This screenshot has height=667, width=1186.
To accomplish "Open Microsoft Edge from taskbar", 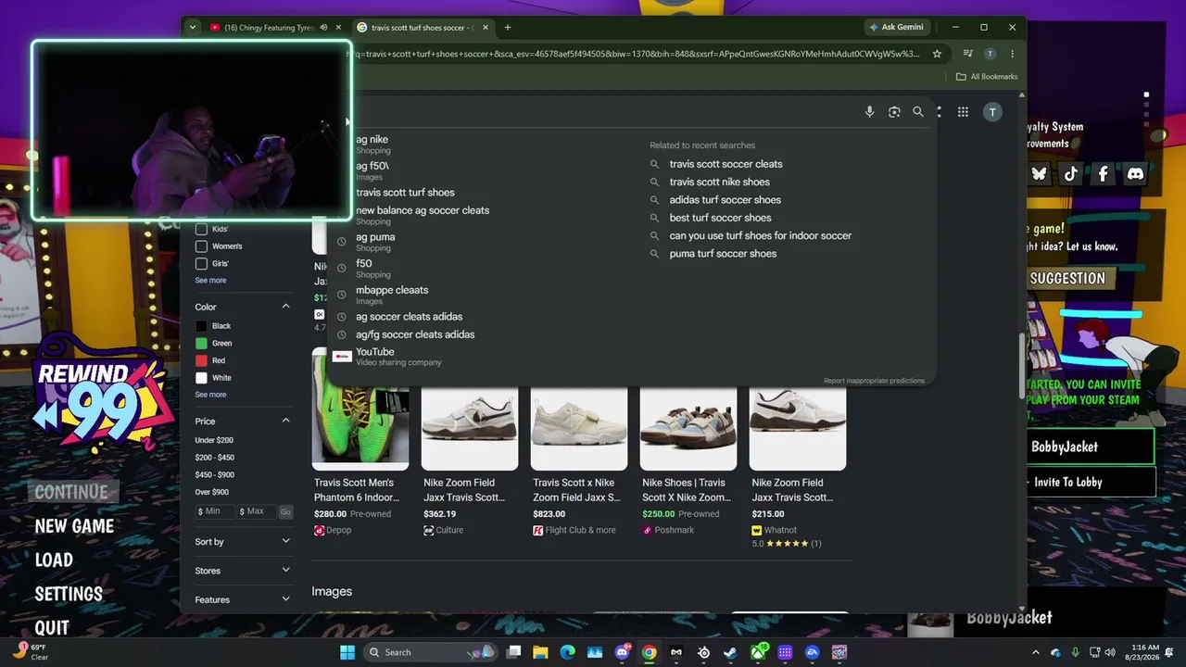I will (x=567, y=652).
